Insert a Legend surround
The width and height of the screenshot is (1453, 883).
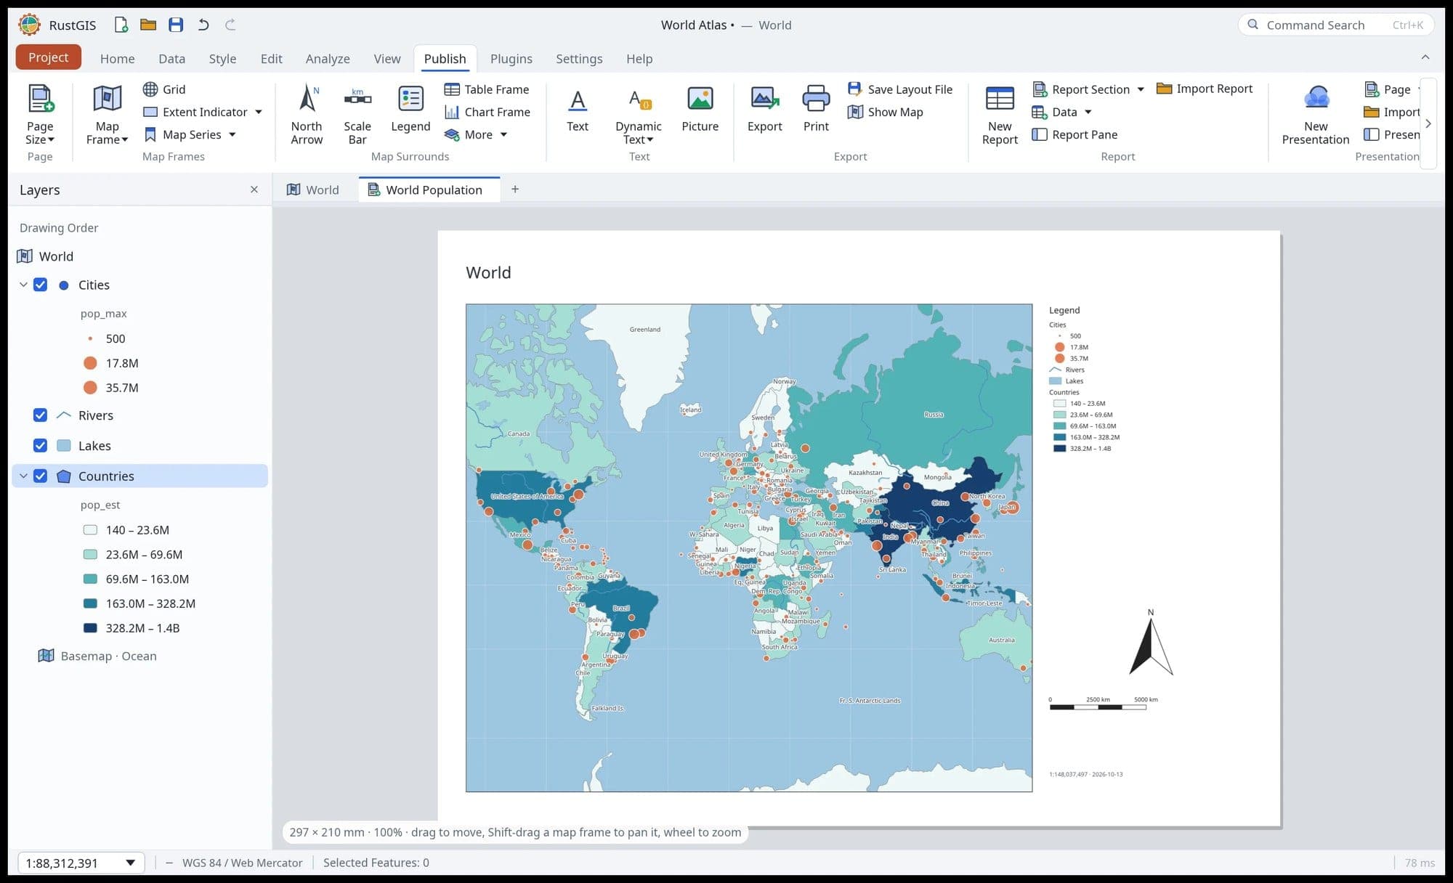[x=410, y=109]
